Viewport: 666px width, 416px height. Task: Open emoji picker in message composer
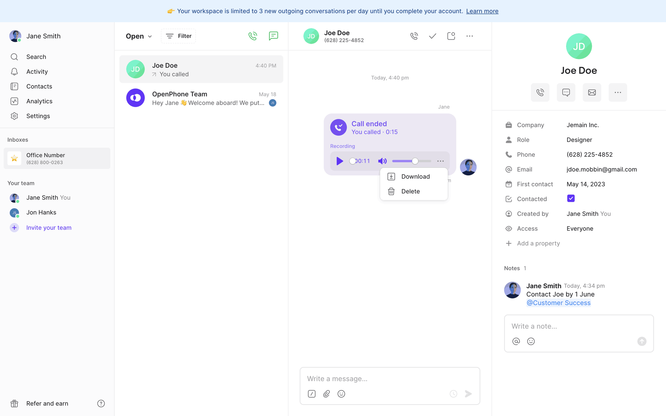(341, 394)
